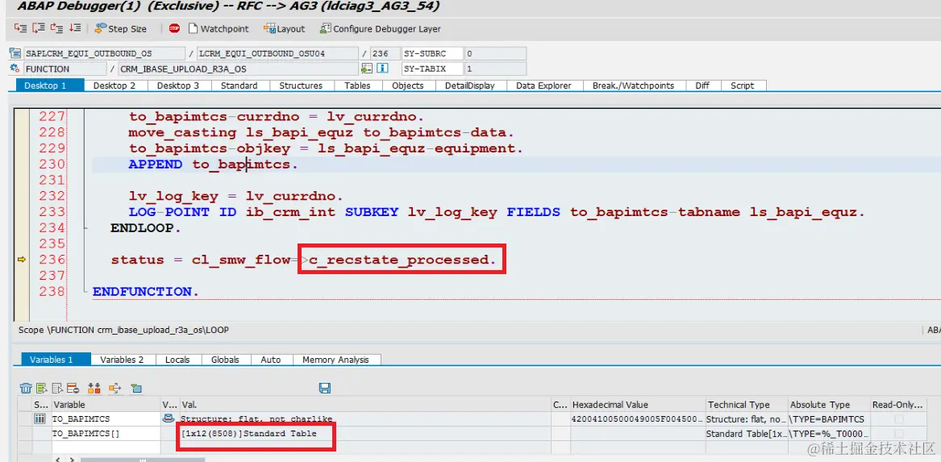This screenshot has height=462, width=941.
Task: Click the program icon beside SAPLCRM_EQUI_OUTBOUND_OS
Action: (15, 53)
